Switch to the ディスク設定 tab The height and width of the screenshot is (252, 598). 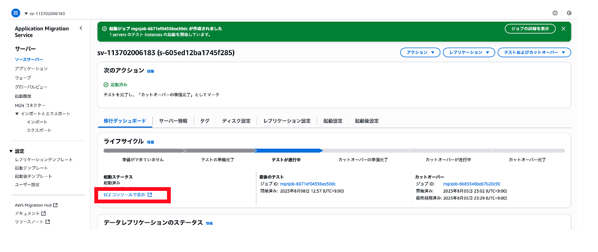pos(236,121)
